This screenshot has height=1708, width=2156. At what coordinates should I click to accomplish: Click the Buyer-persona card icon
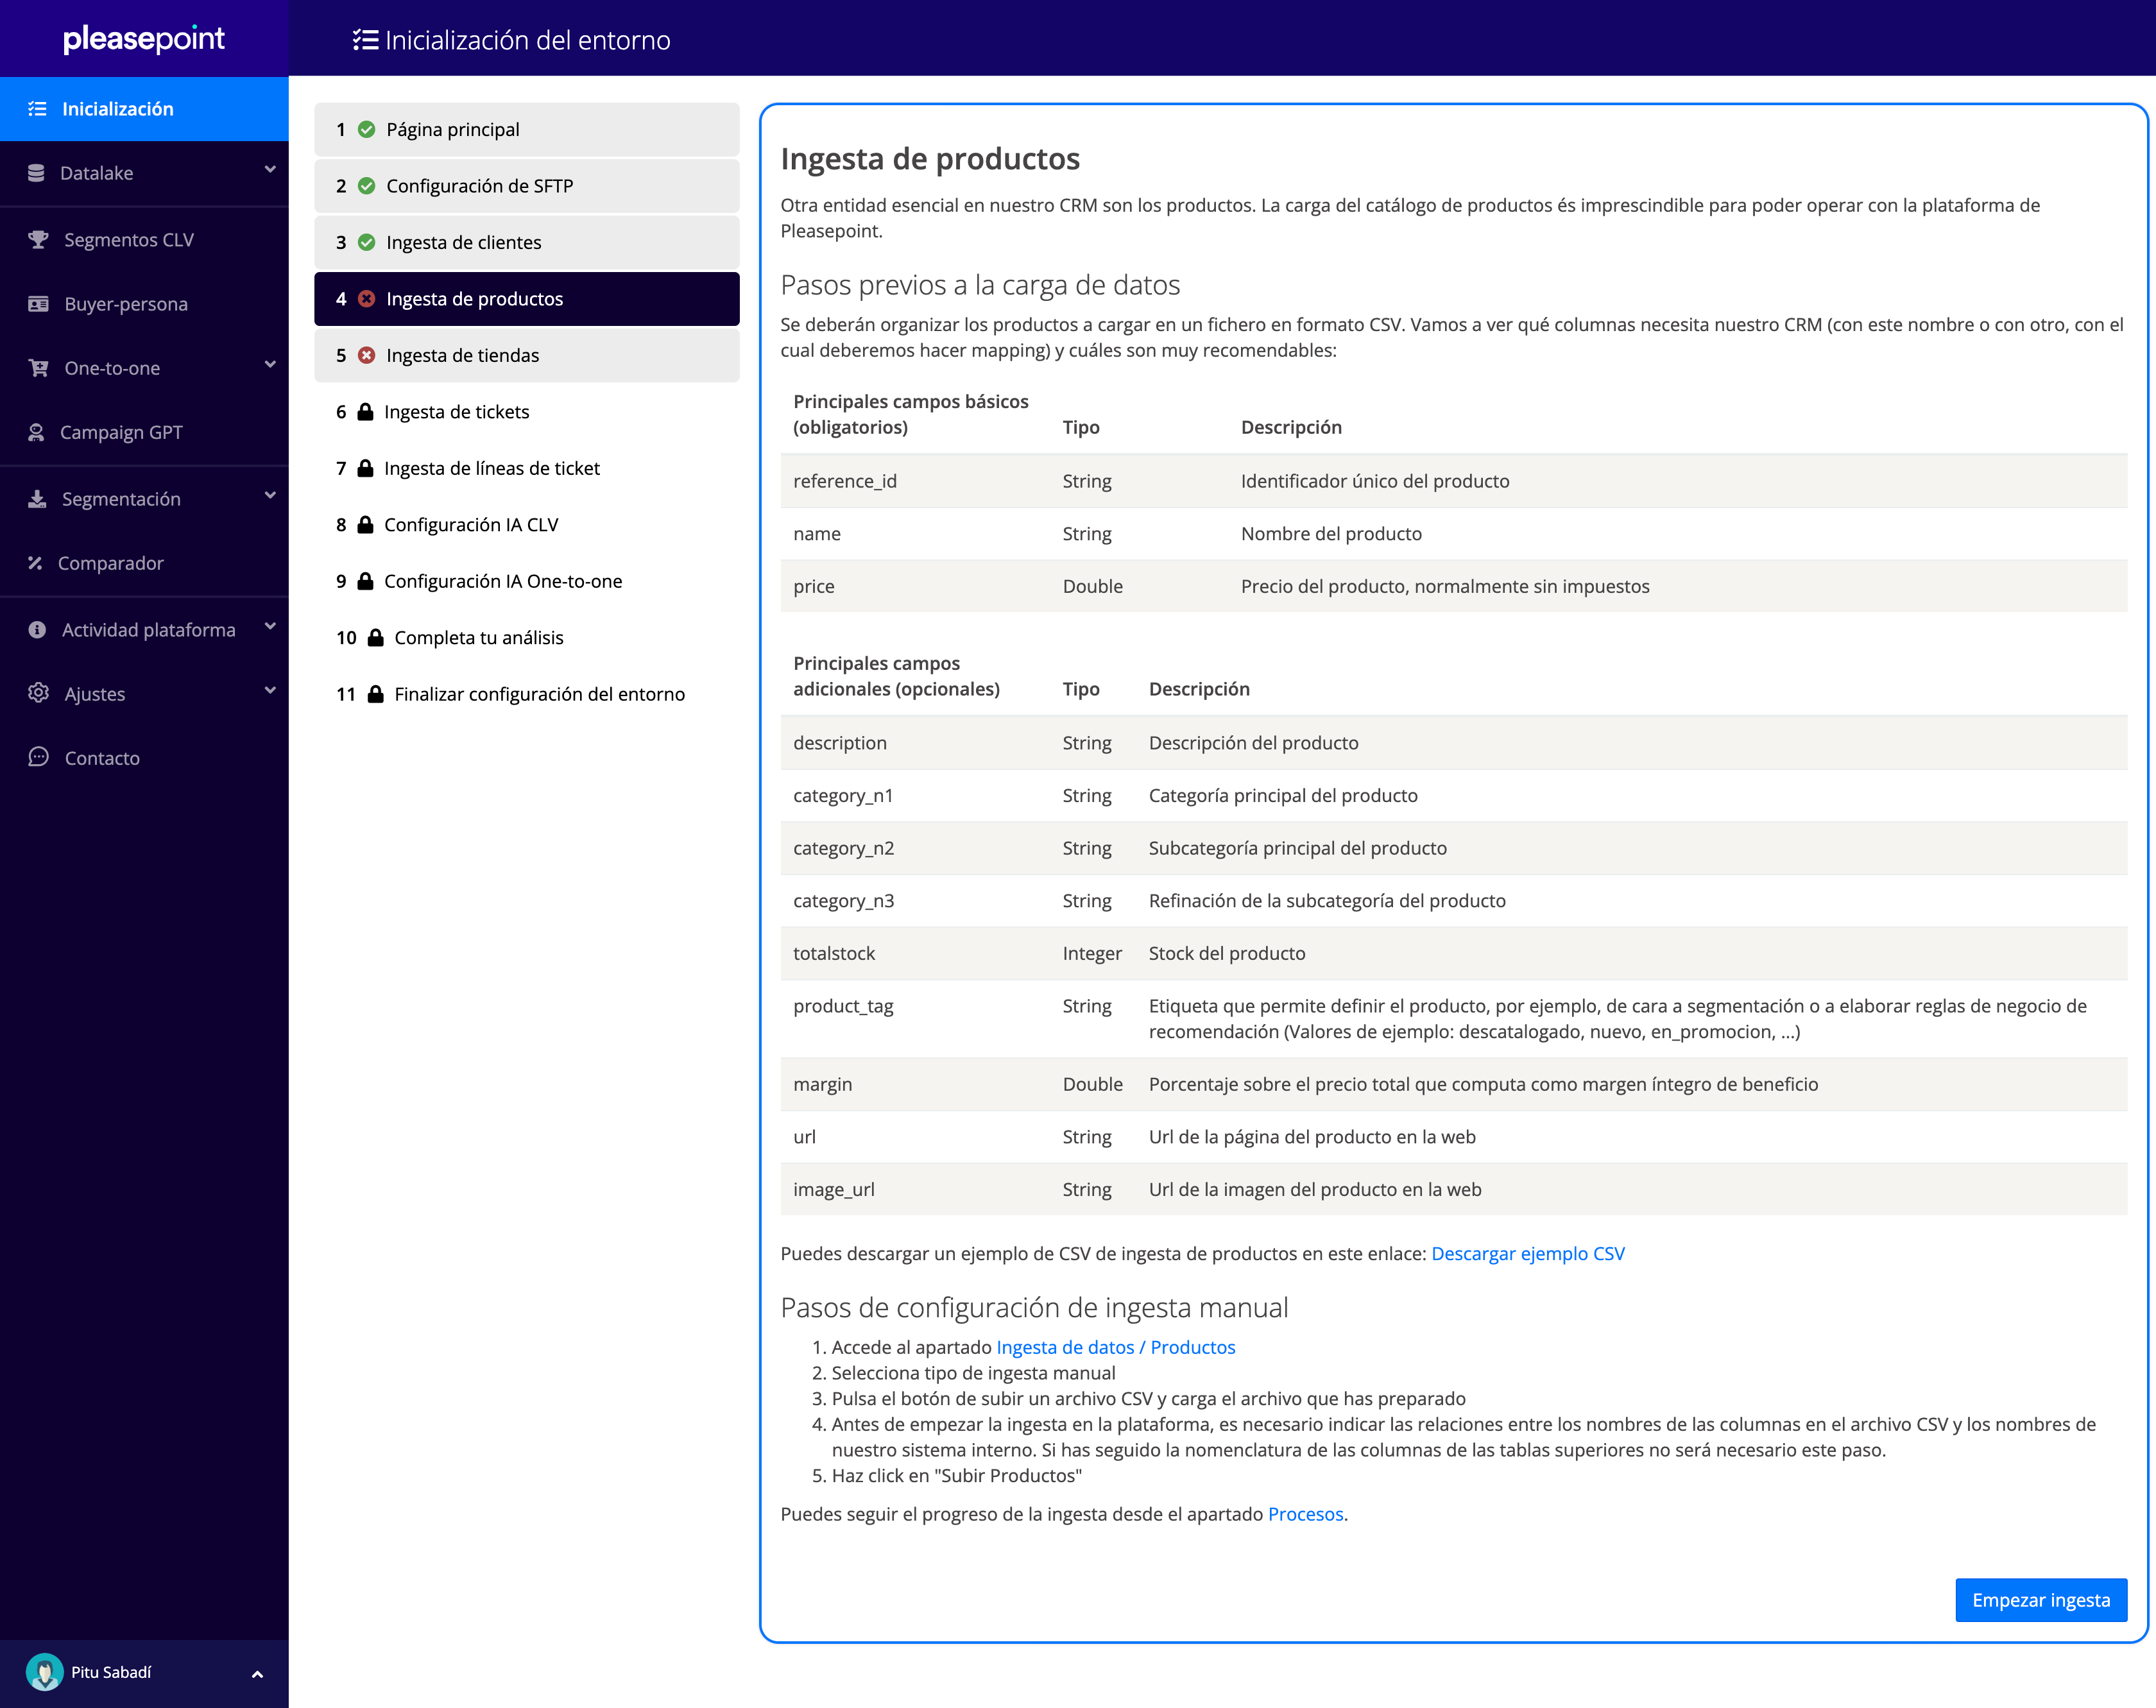tap(38, 304)
